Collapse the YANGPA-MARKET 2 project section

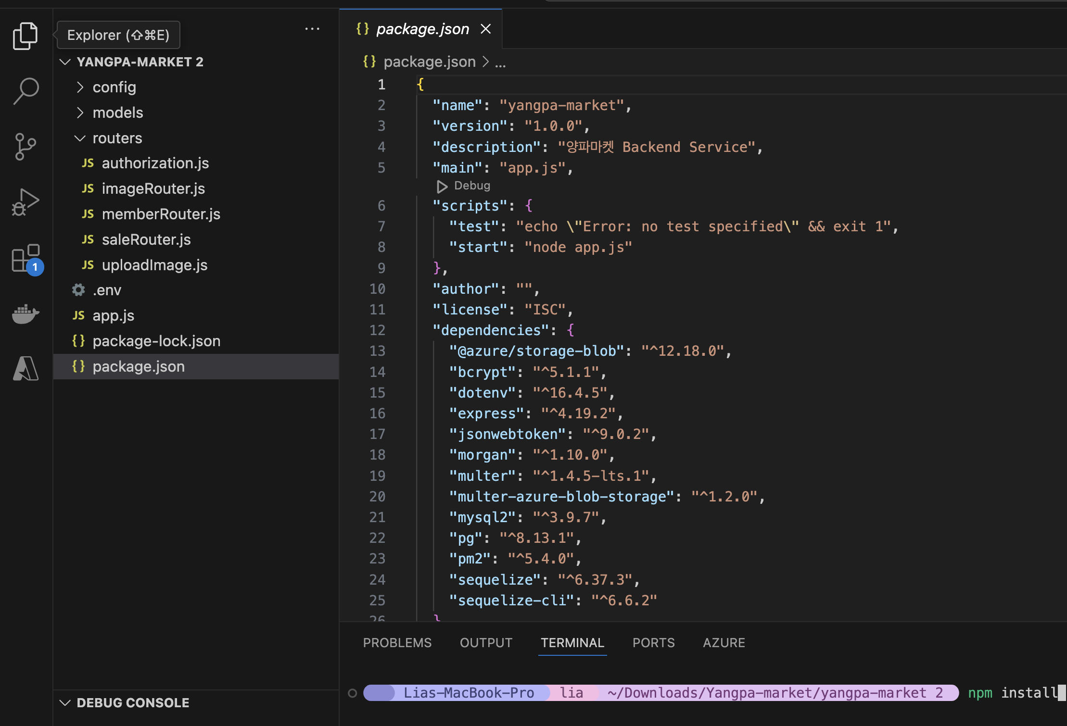(140, 62)
